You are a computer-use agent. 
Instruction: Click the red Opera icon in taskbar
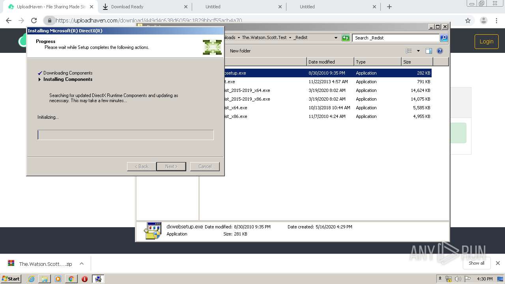[x=84, y=279]
